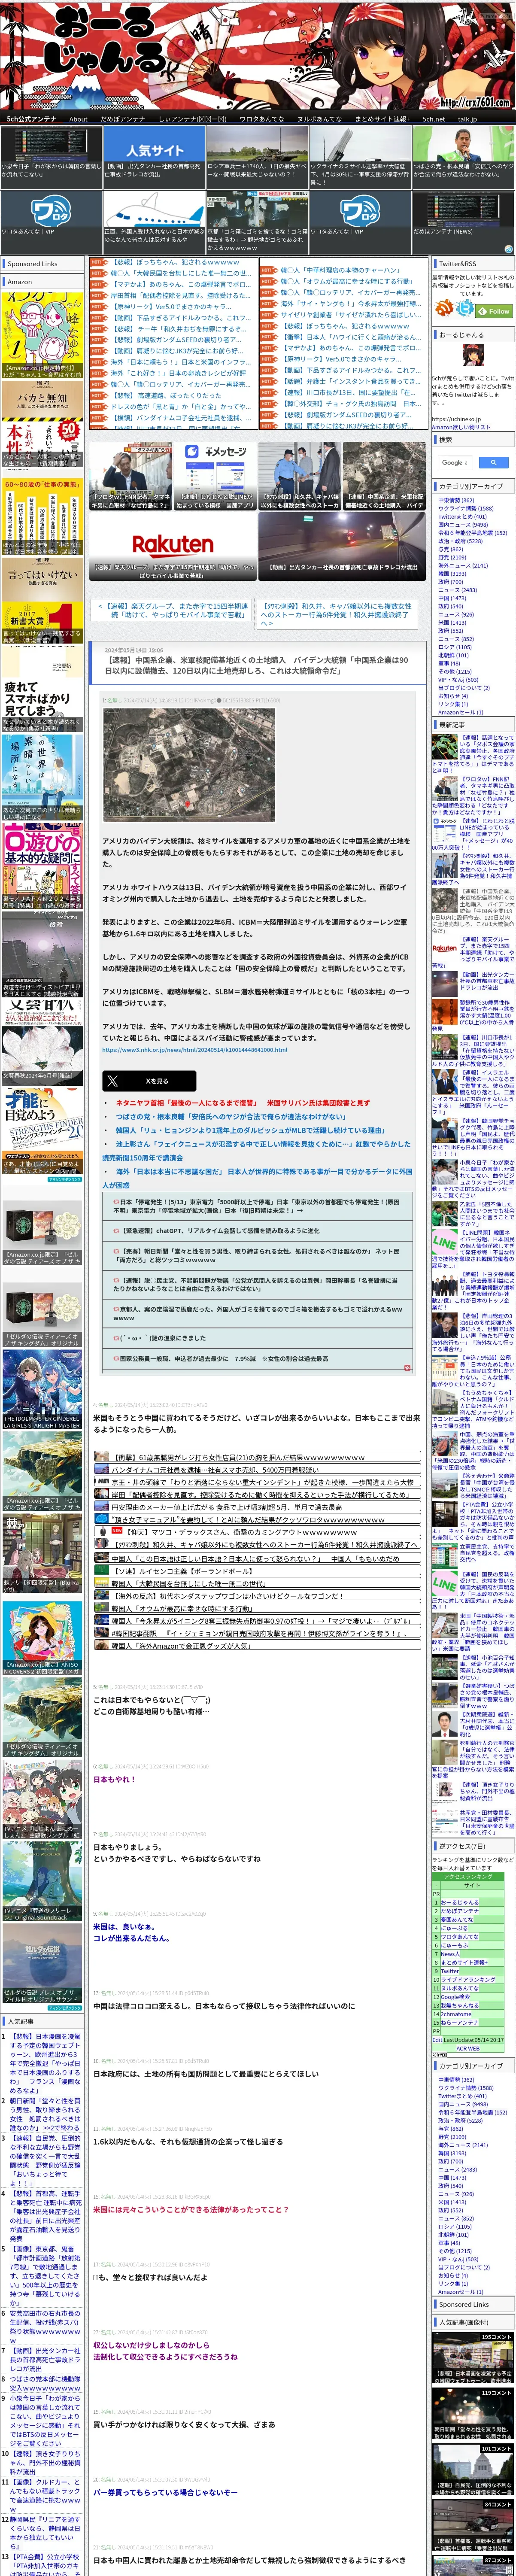
Task: Go to previous article 楽天グループ link
Action: coord(172,611)
